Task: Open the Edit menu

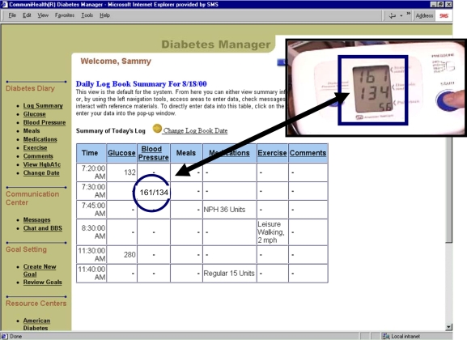Action: 27,15
